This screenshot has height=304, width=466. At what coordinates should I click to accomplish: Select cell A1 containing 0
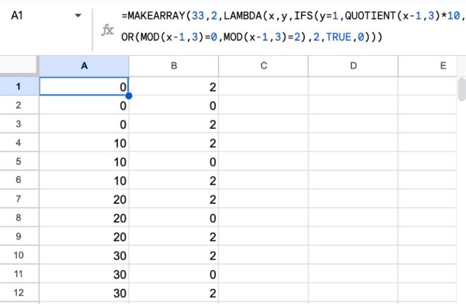click(x=84, y=87)
